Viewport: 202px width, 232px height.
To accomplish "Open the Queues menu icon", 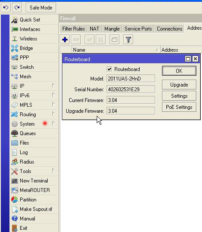I will click(15, 133).
